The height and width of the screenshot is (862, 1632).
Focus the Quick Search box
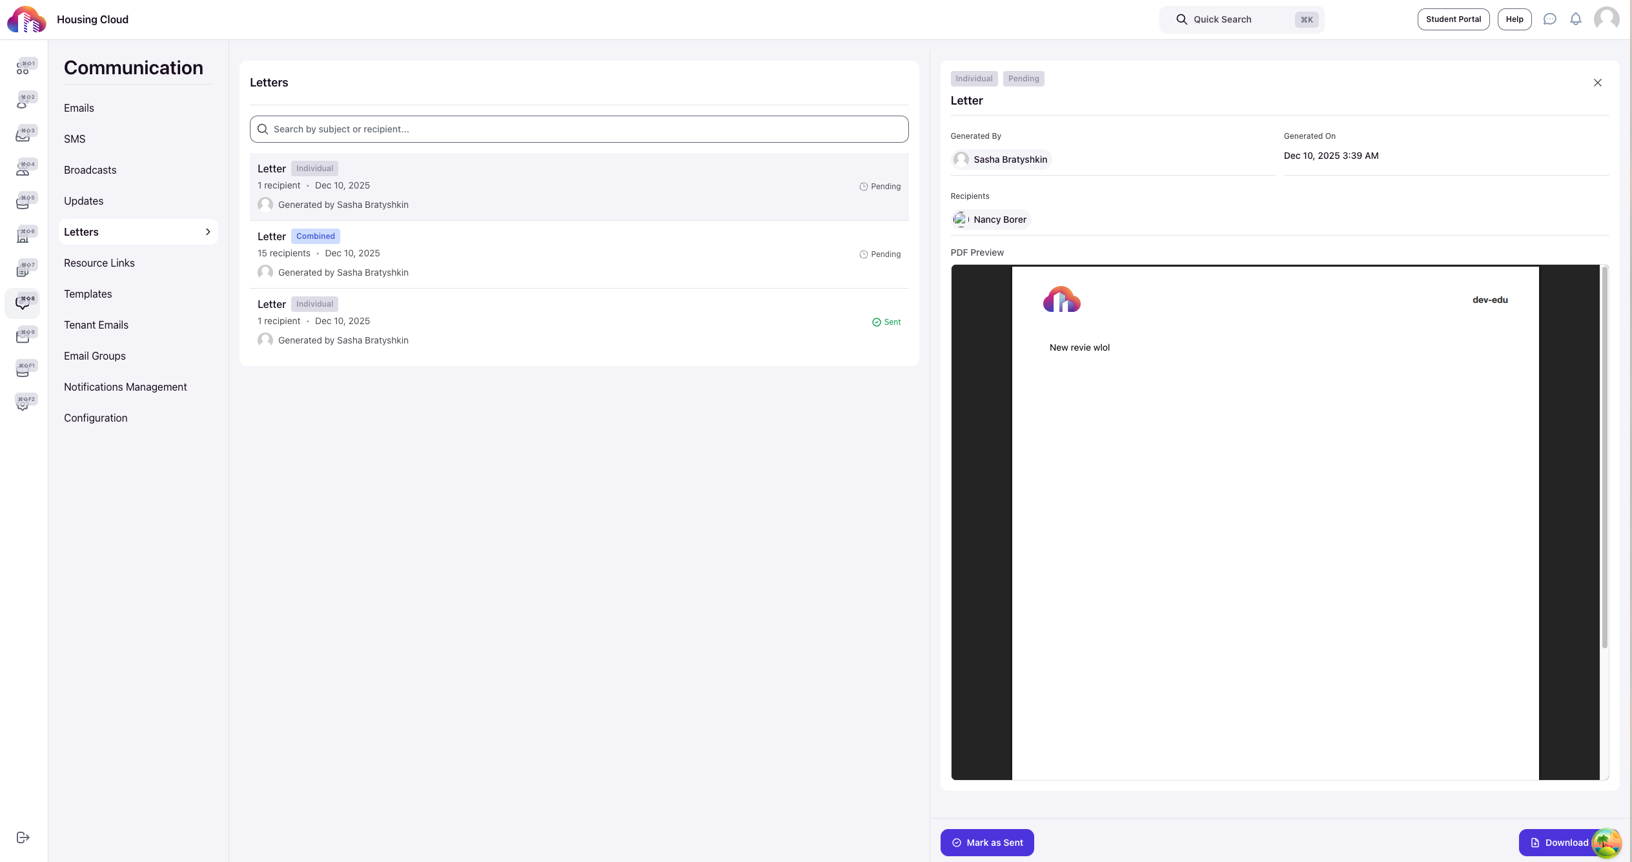1242,19
